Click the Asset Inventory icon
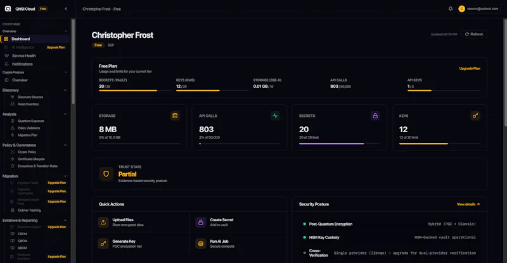Viewport: 507px width, 263px height. coord(13,104)
